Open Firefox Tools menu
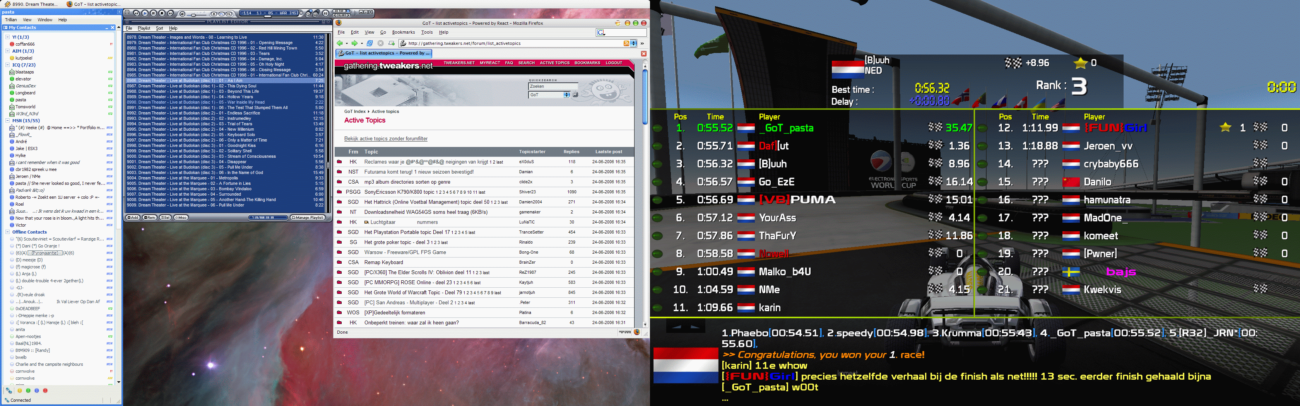The height and width of the screenshot is (406, 1300). click(427, 32)
